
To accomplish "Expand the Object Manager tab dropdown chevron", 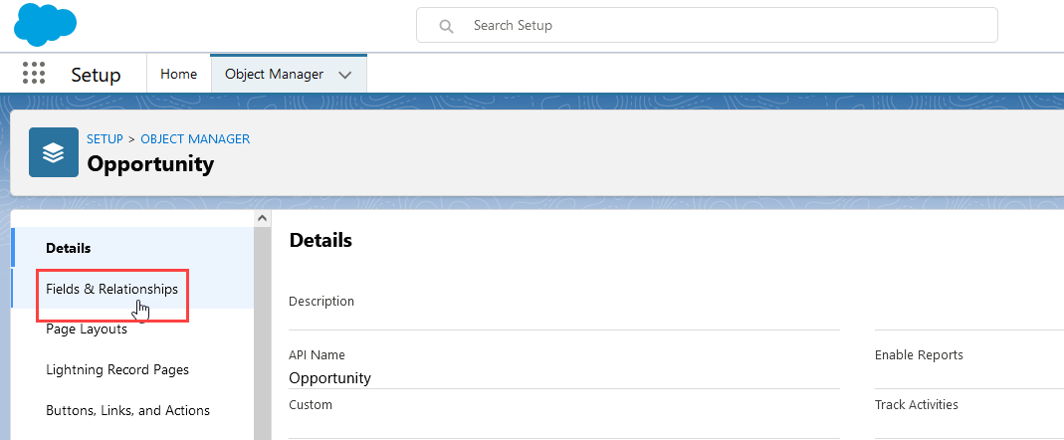I will coord(345,75).
